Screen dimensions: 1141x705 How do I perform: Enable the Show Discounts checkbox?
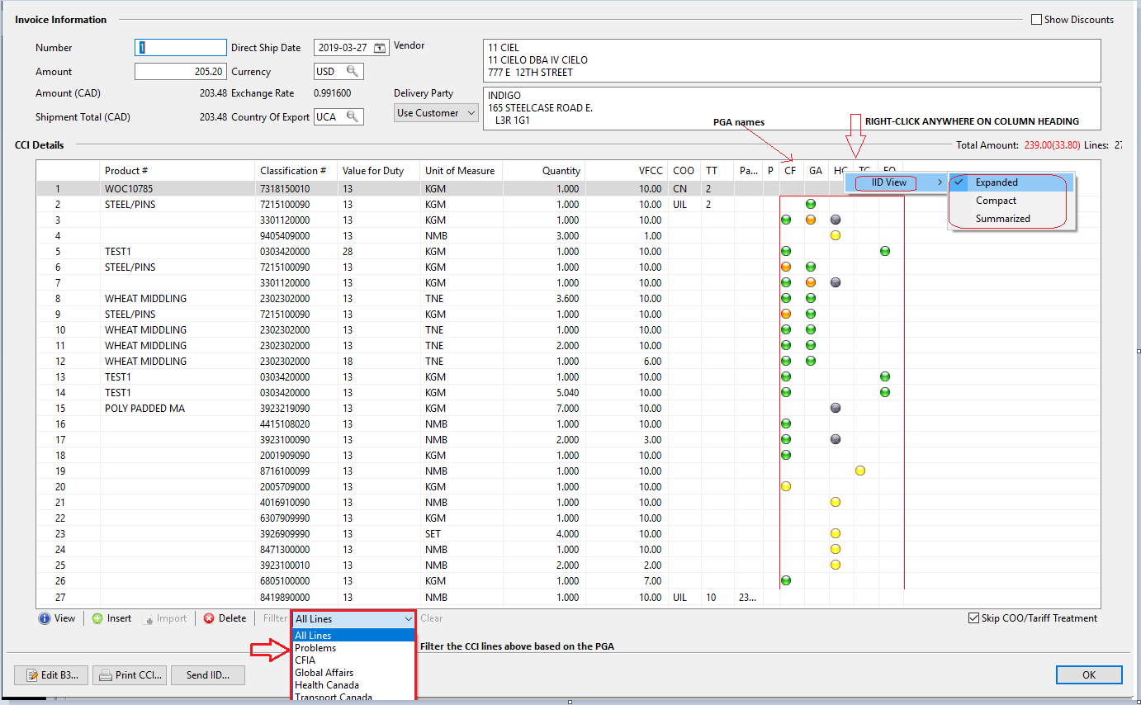[1036, 20]
